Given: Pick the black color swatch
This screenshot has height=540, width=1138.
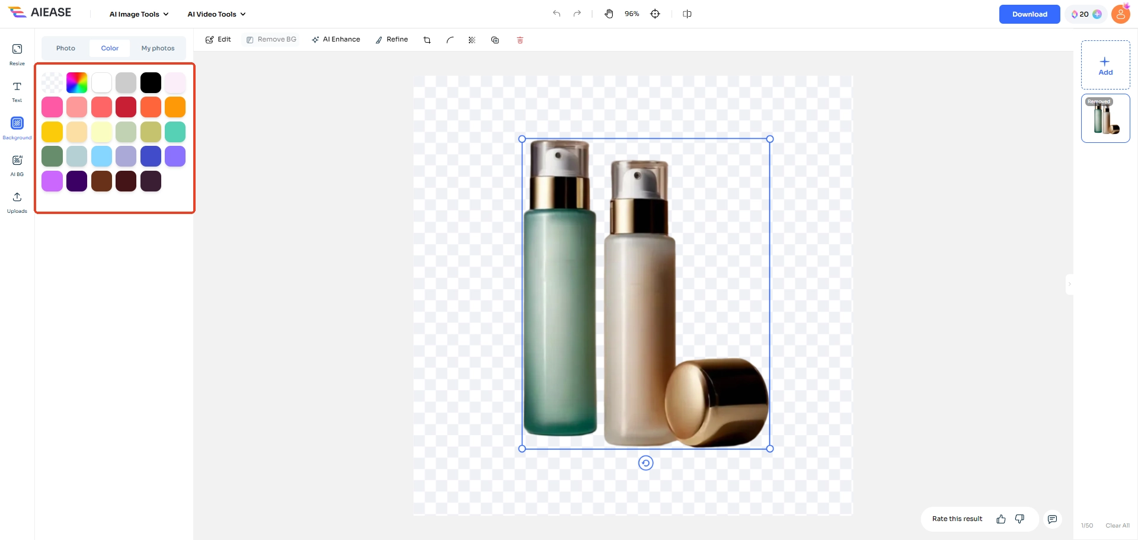Looking at the screenshot, I should coord(151,83).
